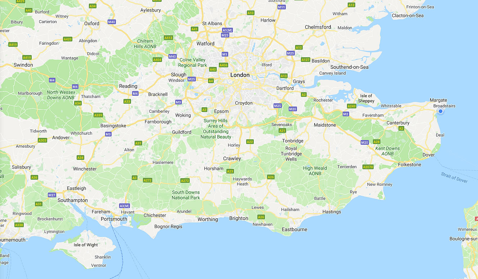Click the M27 shield above Southampton
This screenshot has width=478, height=279.
pos(52,195)
